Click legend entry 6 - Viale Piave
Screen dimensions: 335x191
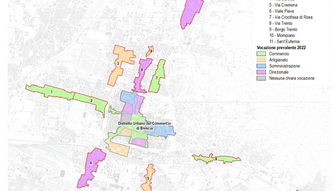(282, 11)
